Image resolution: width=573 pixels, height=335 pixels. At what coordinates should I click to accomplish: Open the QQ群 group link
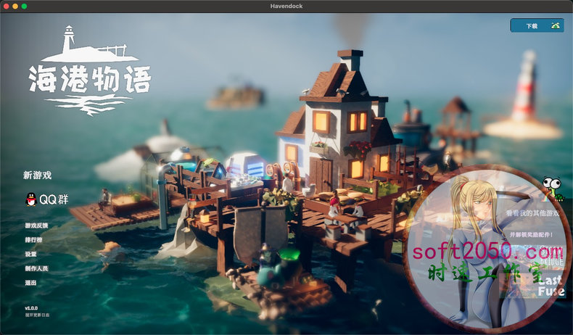54,199
